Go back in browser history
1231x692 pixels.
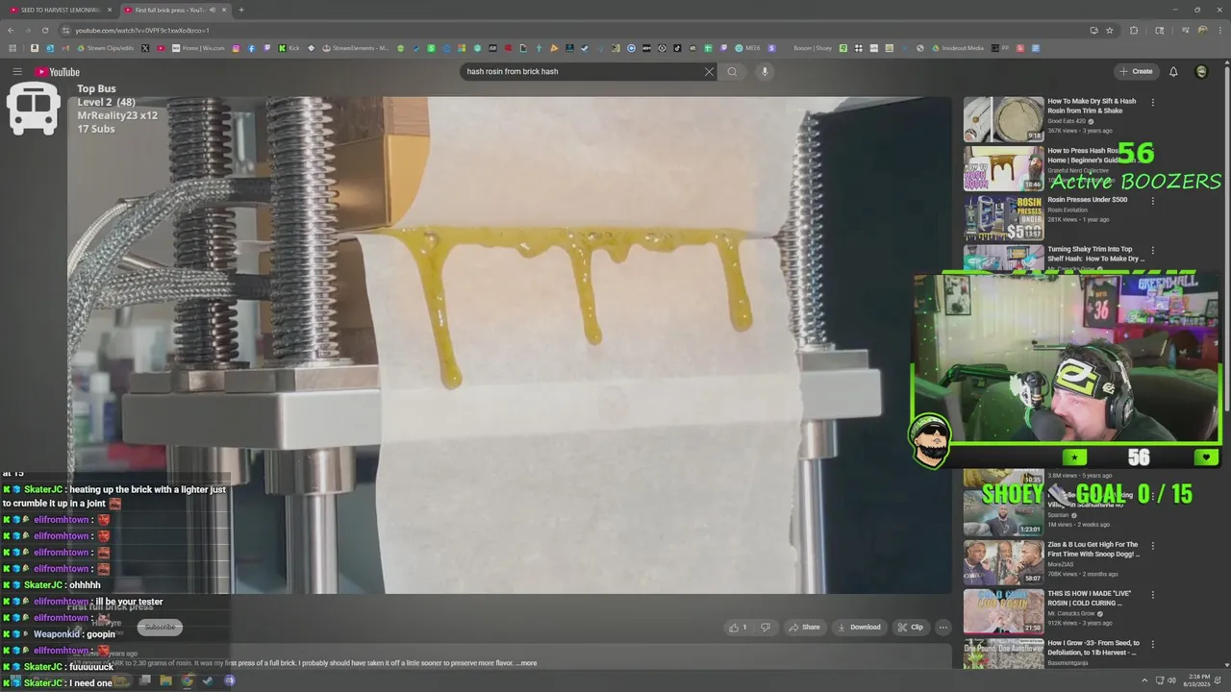[12, 30]
